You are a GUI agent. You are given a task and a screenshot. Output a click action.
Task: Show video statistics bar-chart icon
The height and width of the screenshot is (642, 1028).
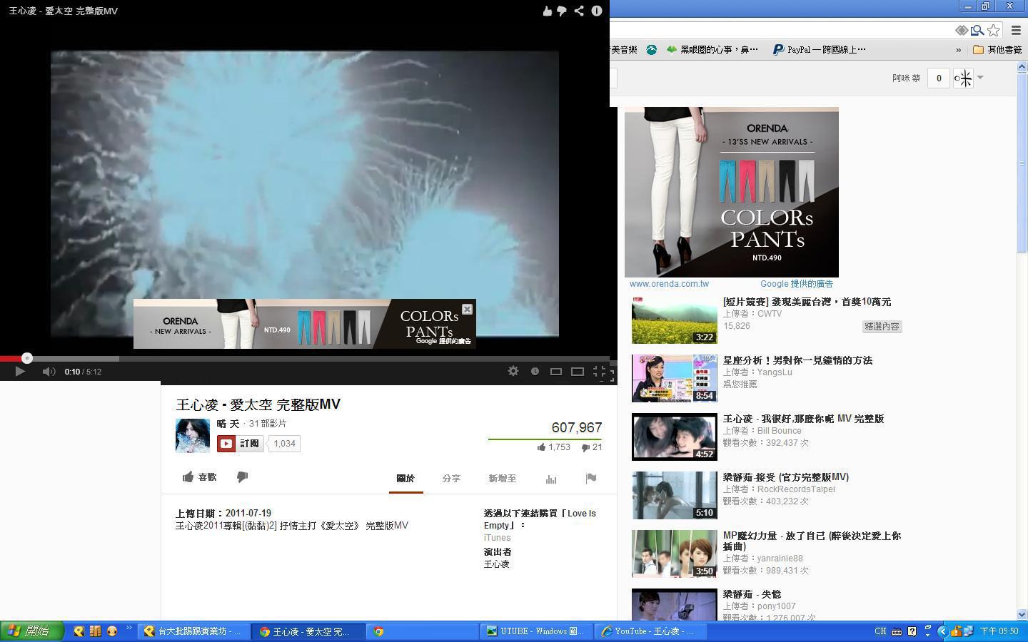[x=550, y=479]
